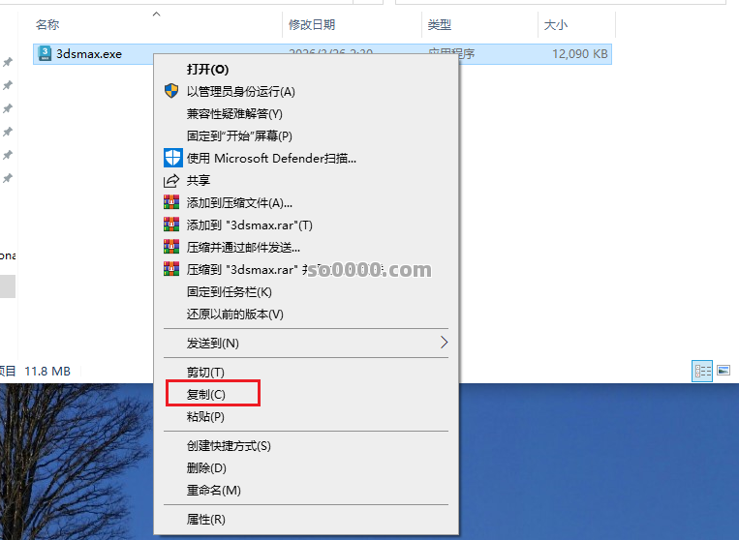Click sort direction arrow above 名称

157,15
